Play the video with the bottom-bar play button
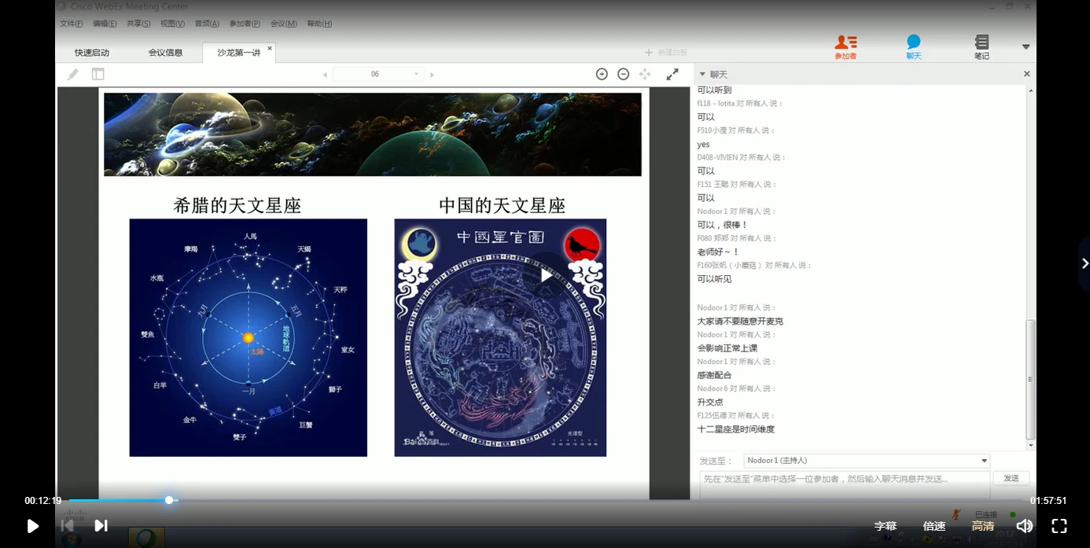1090x548 pixels. [32, 526]
